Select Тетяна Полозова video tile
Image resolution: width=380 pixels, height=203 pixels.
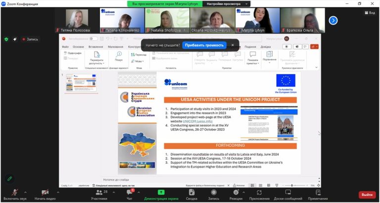77,20
